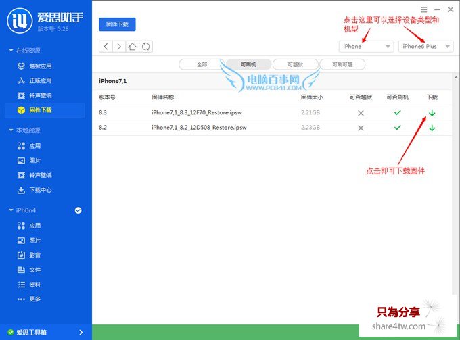Click version 8.2 cell

[103, 128]
